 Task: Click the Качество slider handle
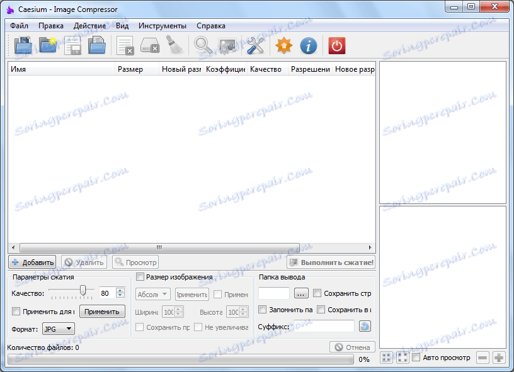pos(83,290)
